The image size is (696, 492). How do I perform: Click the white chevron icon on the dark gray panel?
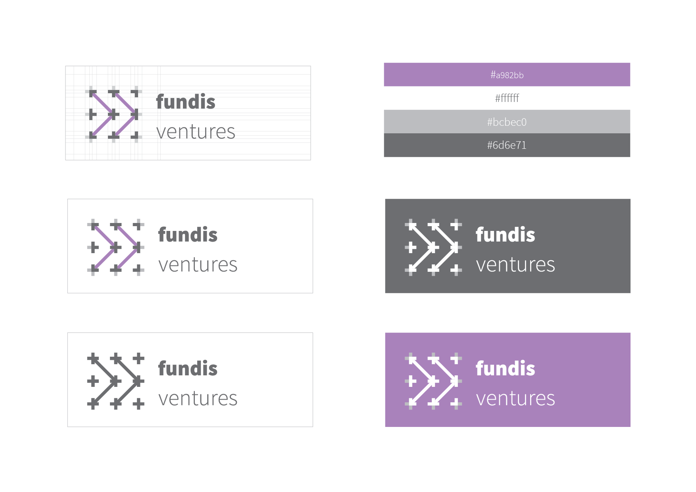(433, 247)
